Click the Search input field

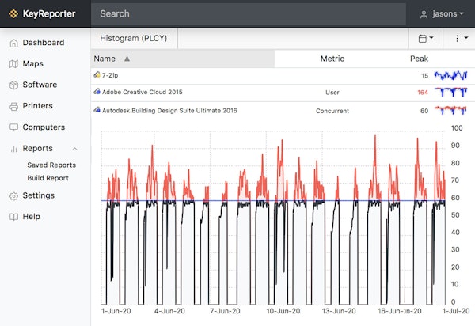(x=249, y=14)
